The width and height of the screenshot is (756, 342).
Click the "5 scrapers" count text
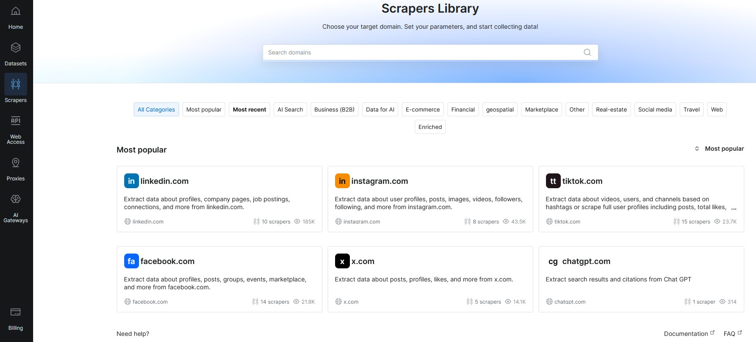click(x=488, y=301)
